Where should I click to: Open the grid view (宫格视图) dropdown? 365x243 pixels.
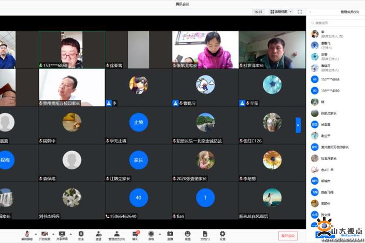(281, 12)
